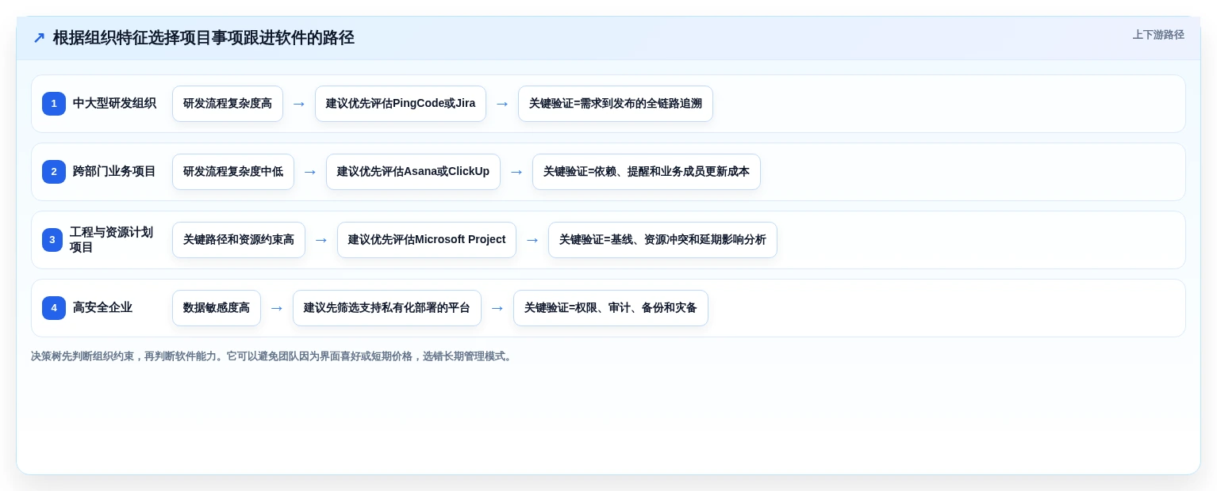
Task: Click 高安全企业 row label
Action: point(102,308)
